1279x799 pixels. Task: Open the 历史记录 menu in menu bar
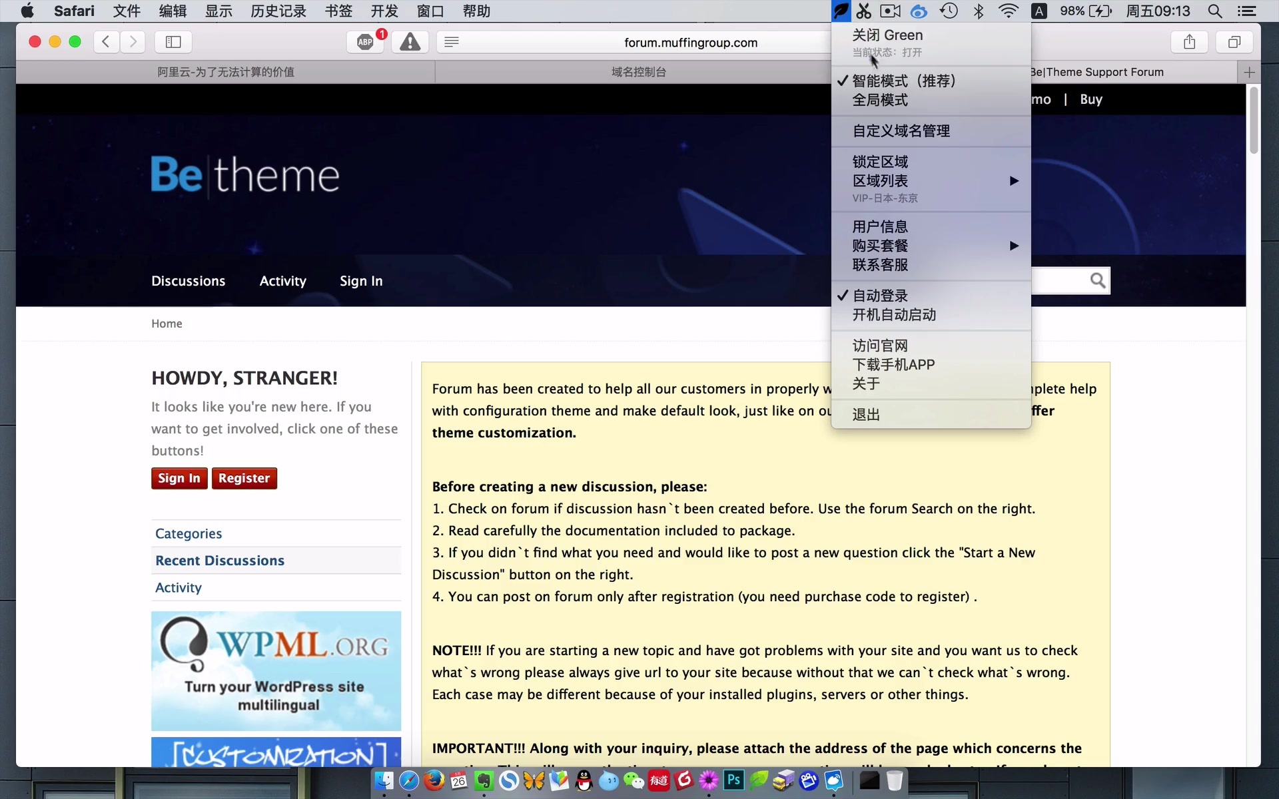(x=278, y=11)
